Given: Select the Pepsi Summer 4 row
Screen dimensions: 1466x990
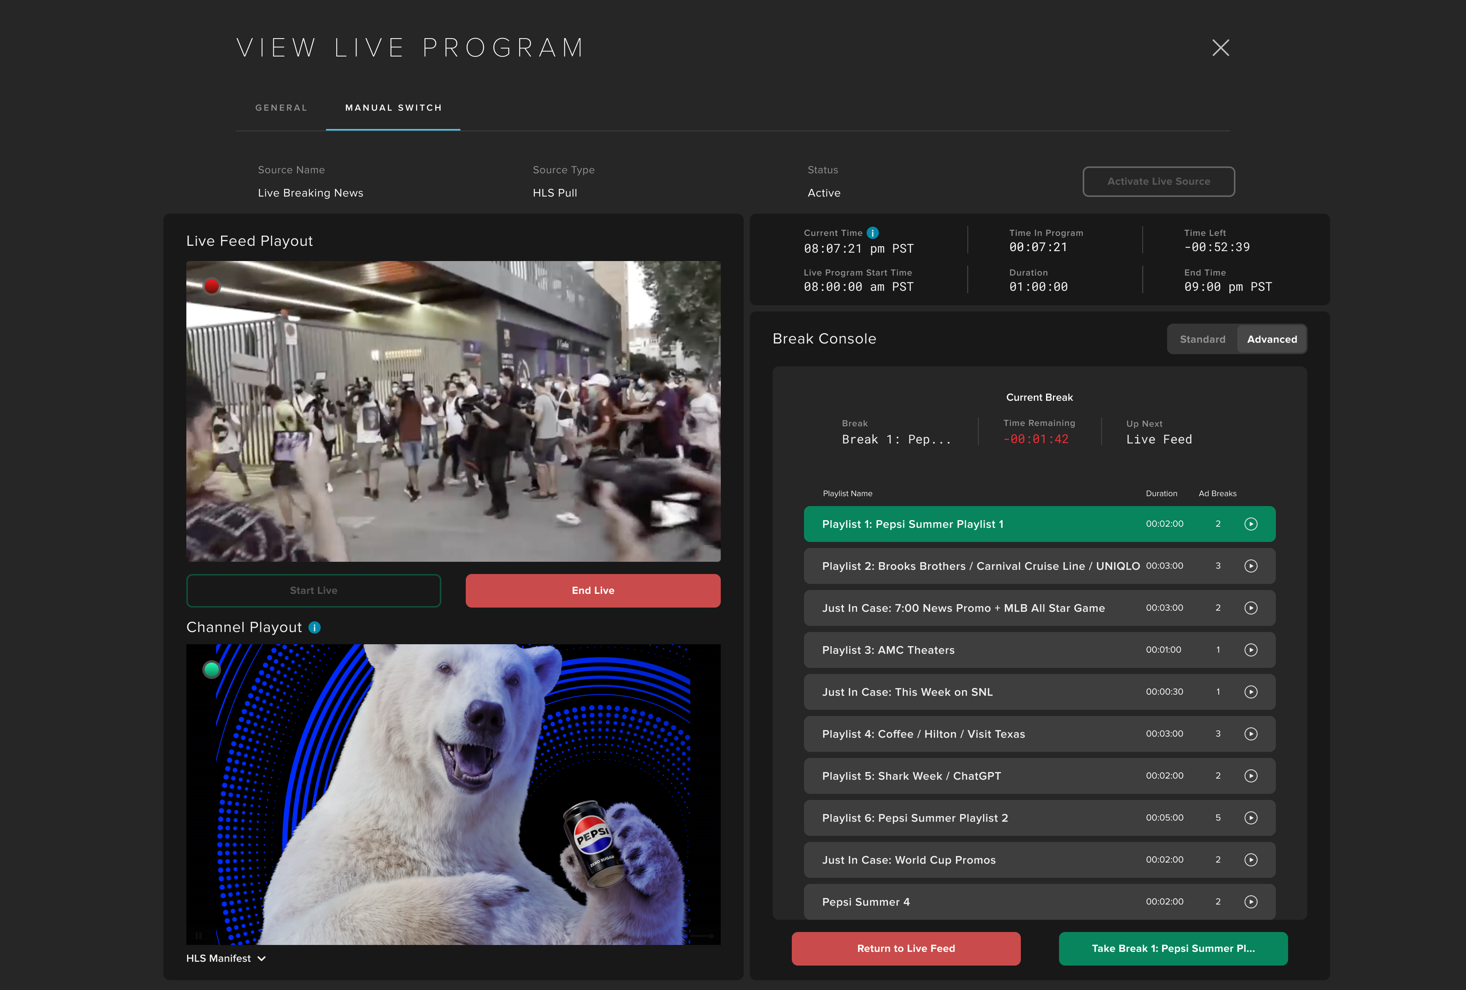Looking at the screenshot, I should (x=1040, y=902).
